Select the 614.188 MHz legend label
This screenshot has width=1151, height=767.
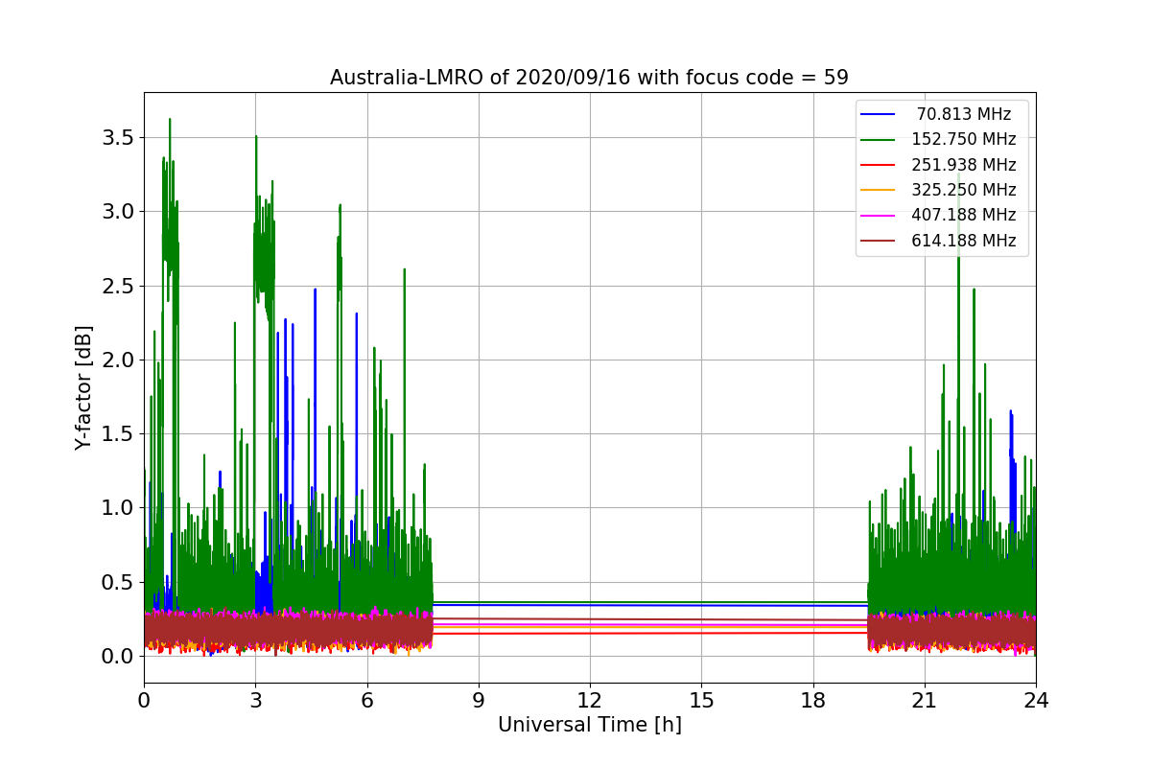click(964, 241)
